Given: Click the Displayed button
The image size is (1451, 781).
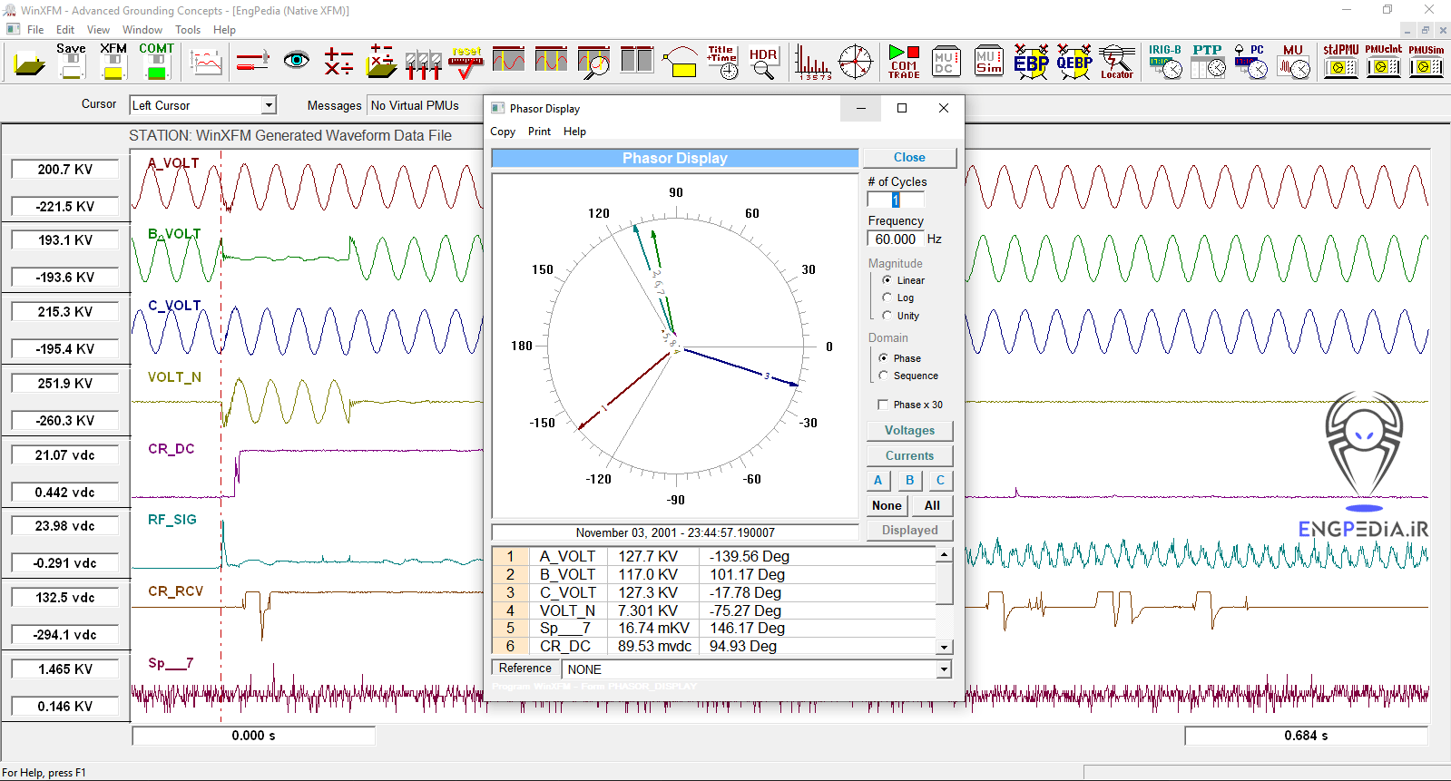Looking at the screenshot, I should [909, 531].
